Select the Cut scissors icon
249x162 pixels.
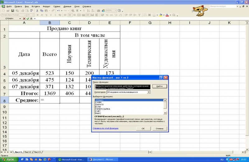click(x=37, y=11)
